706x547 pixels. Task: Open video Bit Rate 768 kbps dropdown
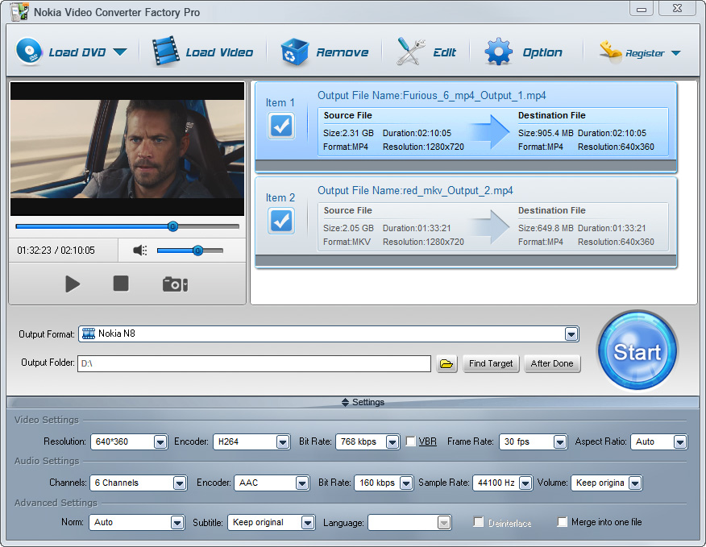pos(392,442)
